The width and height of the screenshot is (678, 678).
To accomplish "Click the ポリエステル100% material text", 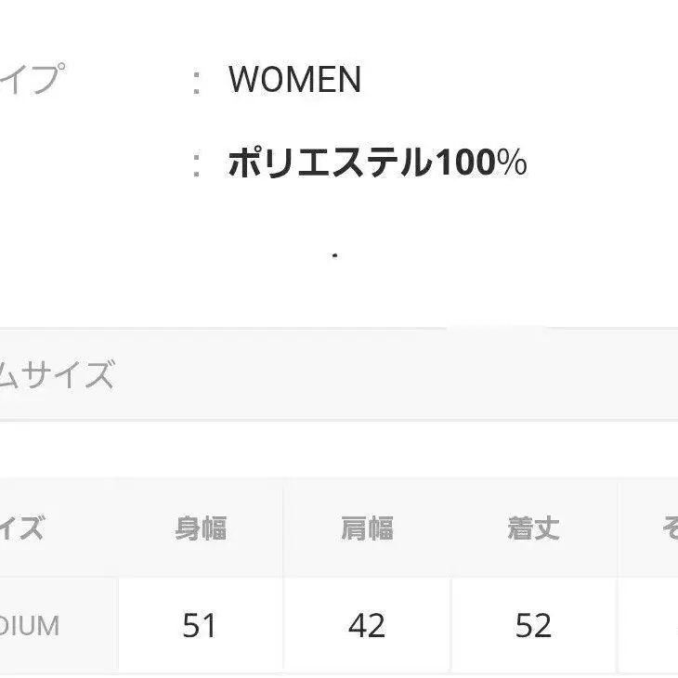I will coord(377,163).
